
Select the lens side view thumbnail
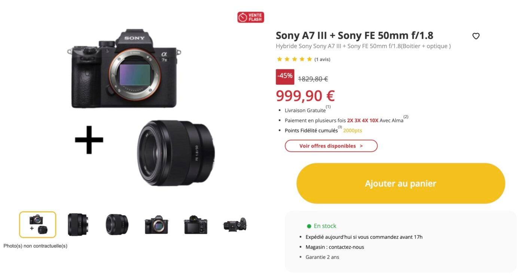click(78, 225)
